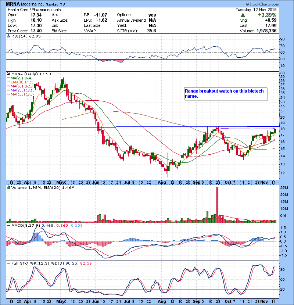Click the 70 label on the RSI axis
The image size is (294, 305).
pos(282,46)
